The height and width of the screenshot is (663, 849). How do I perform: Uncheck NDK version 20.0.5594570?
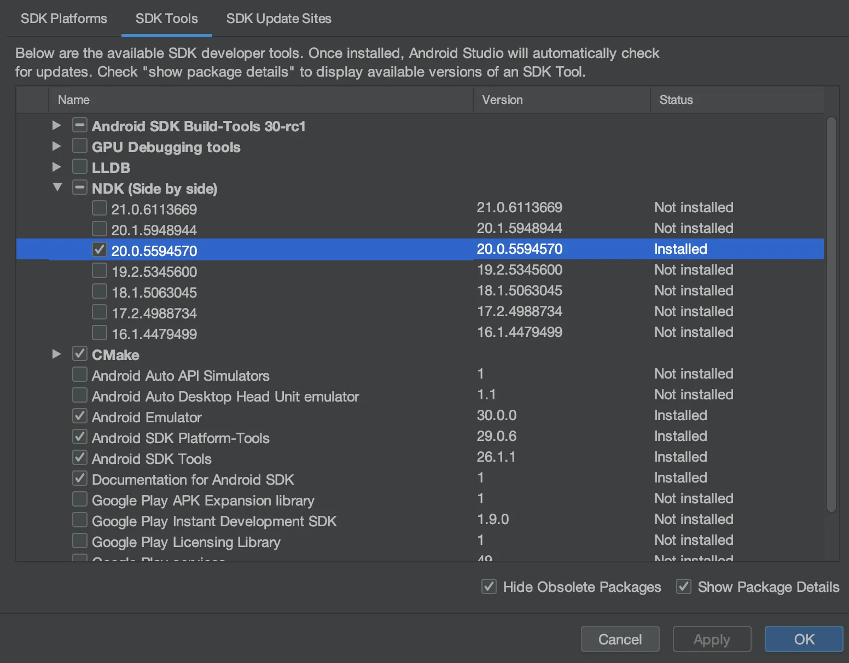tap(100, 249)
